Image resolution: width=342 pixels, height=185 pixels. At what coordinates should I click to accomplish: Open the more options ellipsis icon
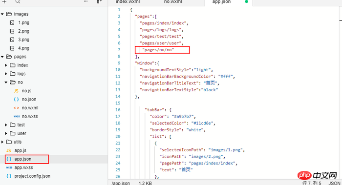pyautogui.click(x=85, y=1)
